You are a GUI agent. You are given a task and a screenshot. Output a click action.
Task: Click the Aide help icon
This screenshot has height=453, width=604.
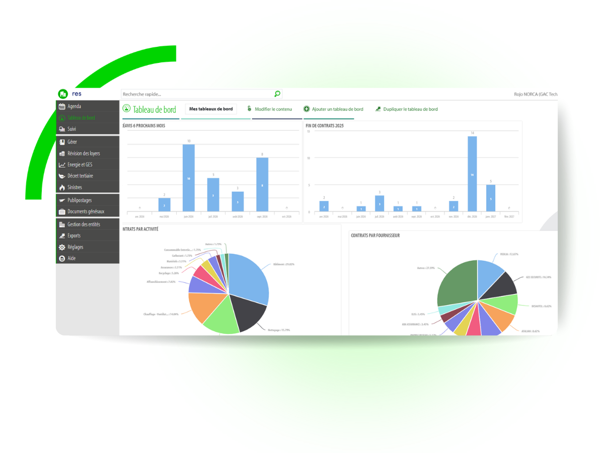tap(62, 258)
